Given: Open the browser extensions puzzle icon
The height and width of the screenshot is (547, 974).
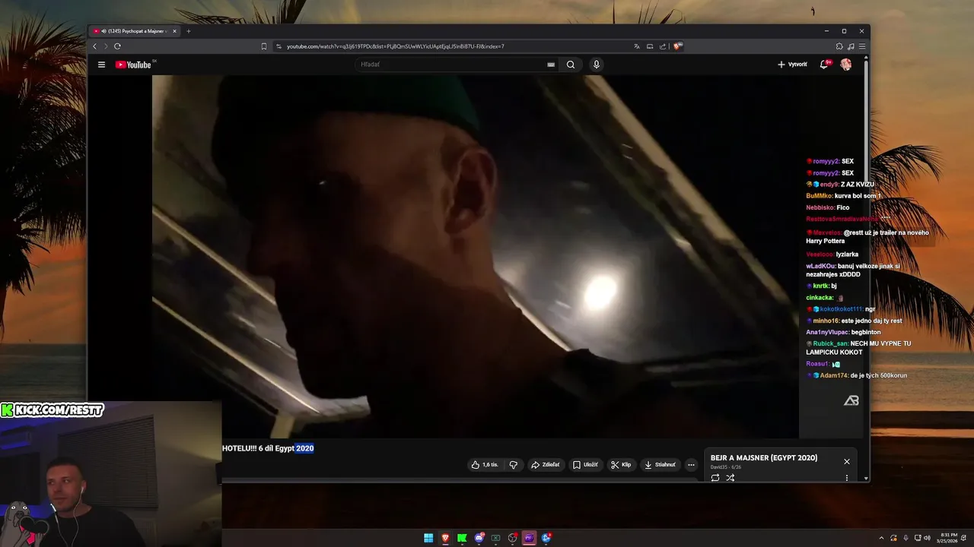Looking at the screenshot, I should [x=839, y=46].
